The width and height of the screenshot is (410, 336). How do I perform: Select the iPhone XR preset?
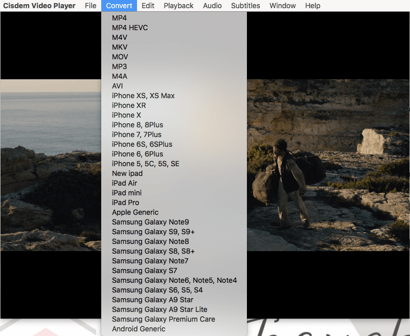(x=174, y=105)
